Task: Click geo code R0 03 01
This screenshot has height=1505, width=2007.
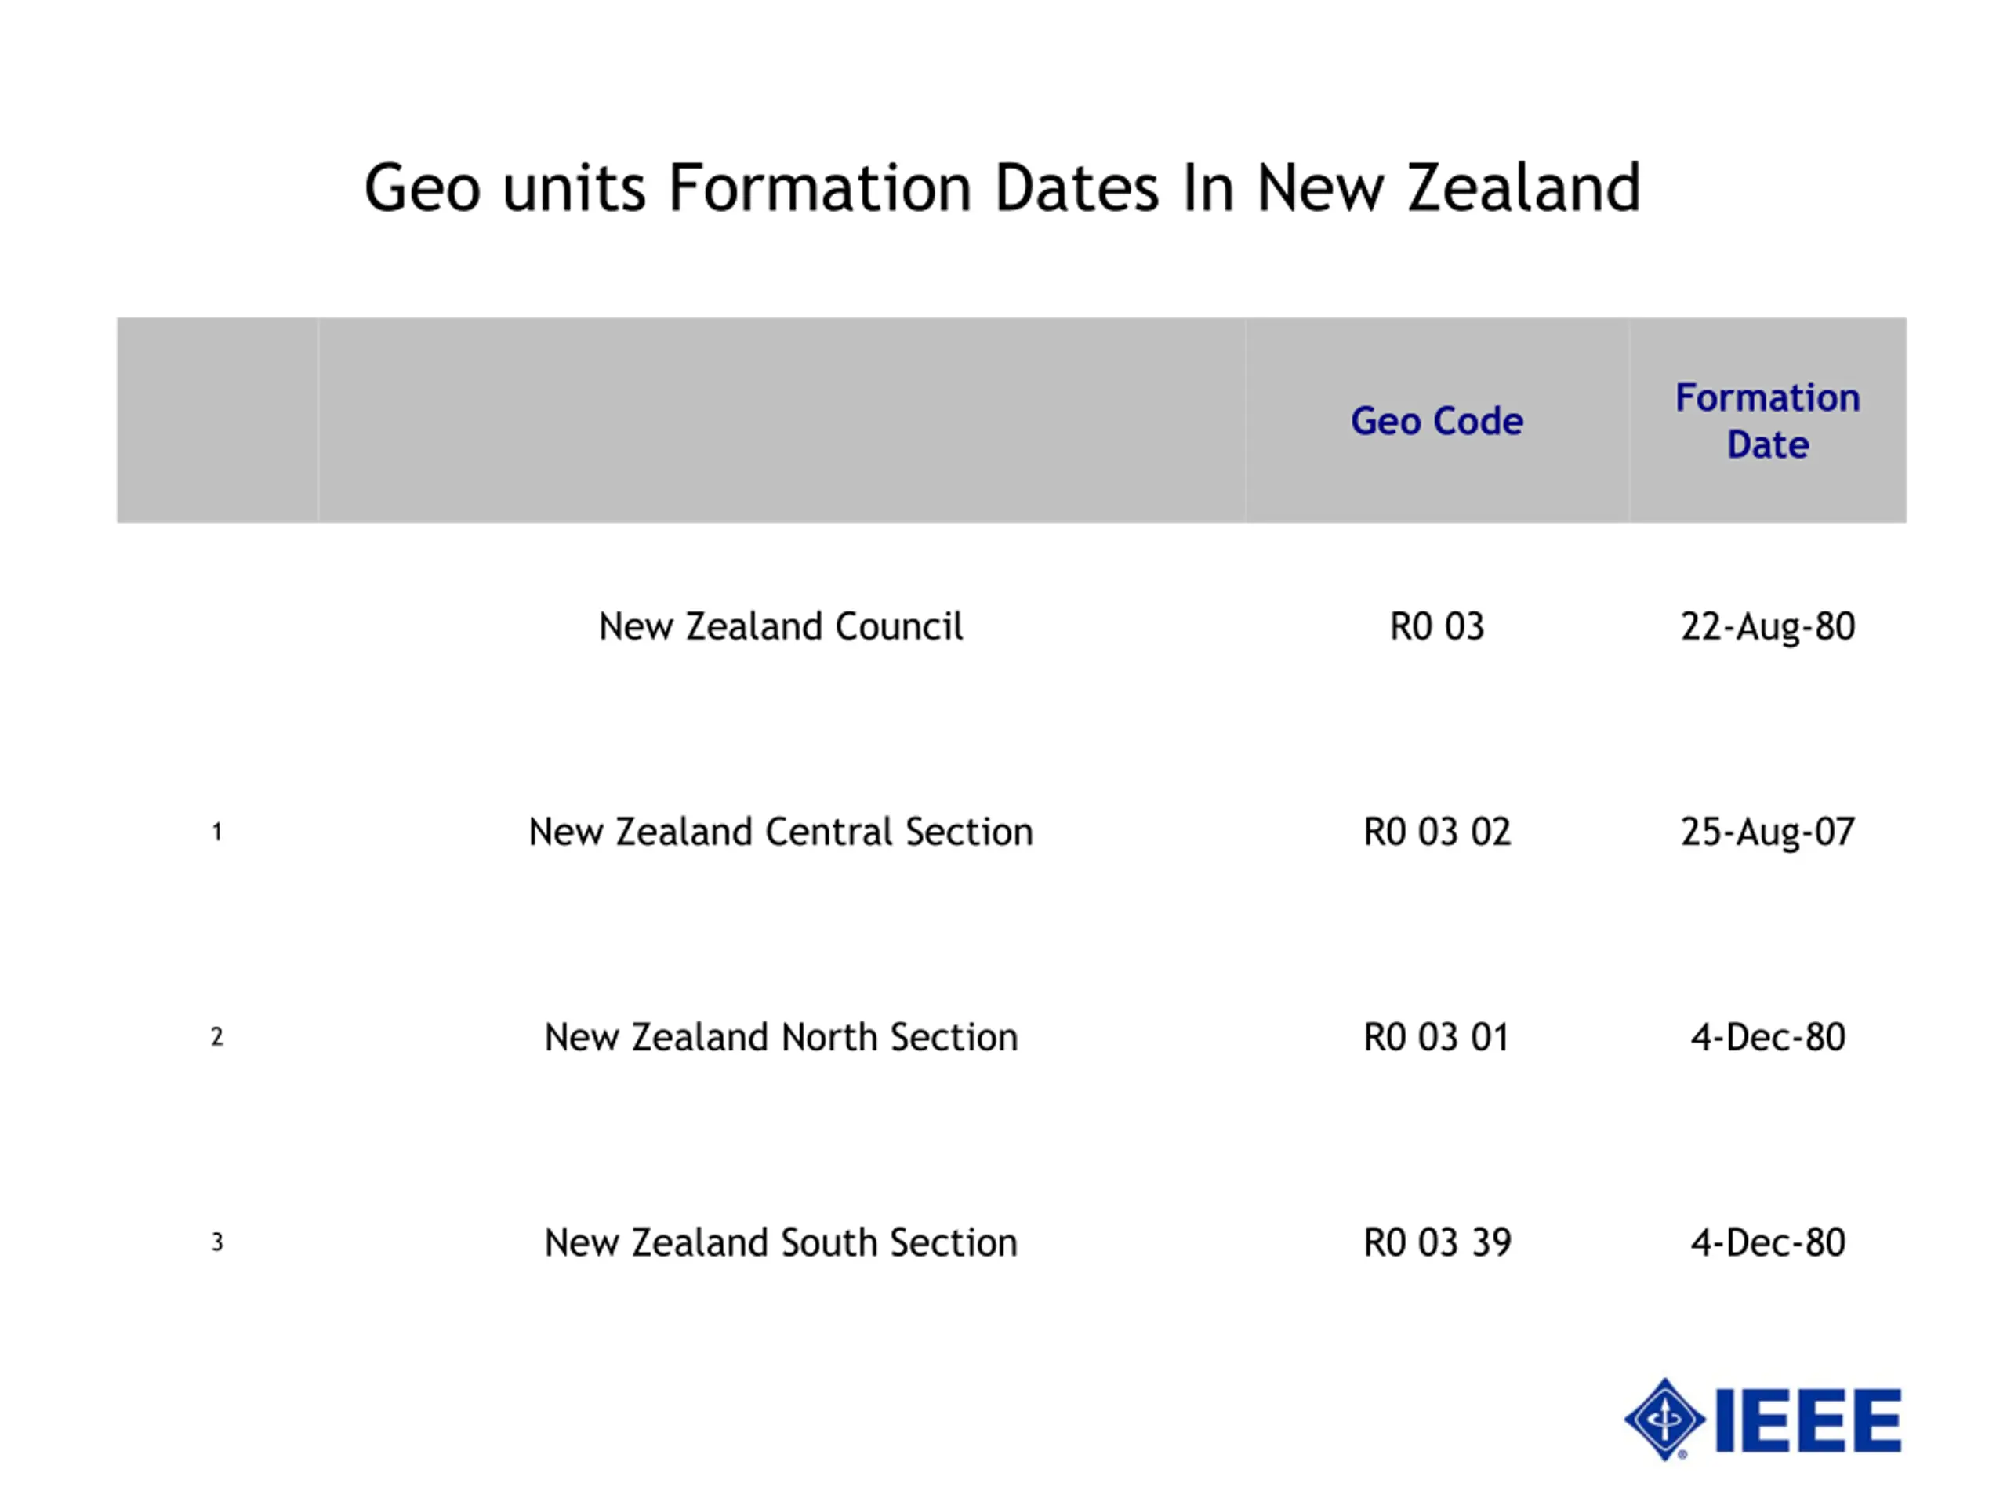Action: coord(1437,1037)
